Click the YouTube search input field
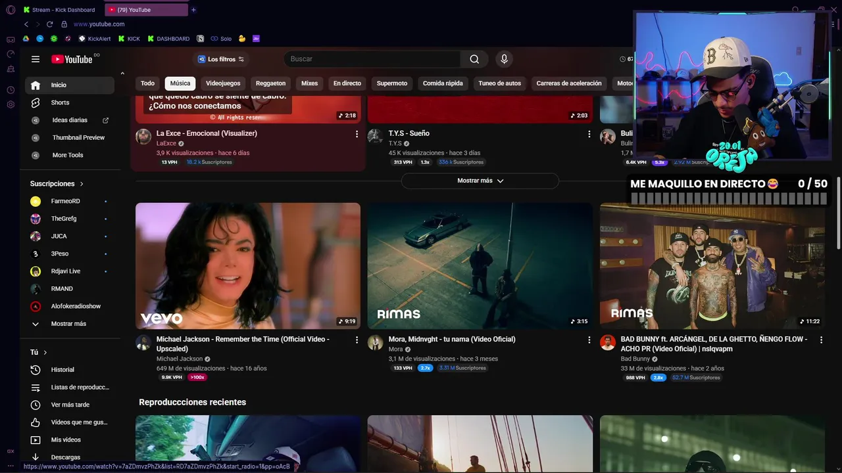Screen dimensions: 842x473 372,59
